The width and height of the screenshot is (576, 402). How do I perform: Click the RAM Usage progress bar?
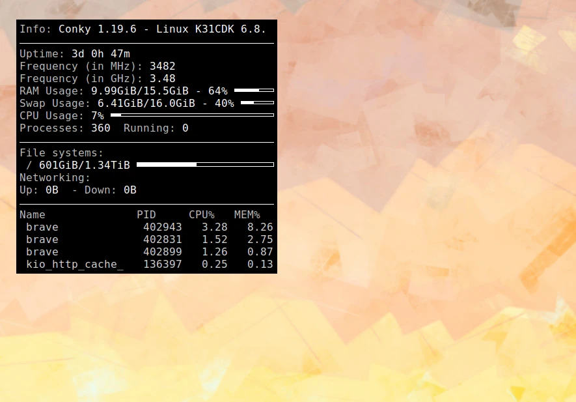[x=254, y=91]
